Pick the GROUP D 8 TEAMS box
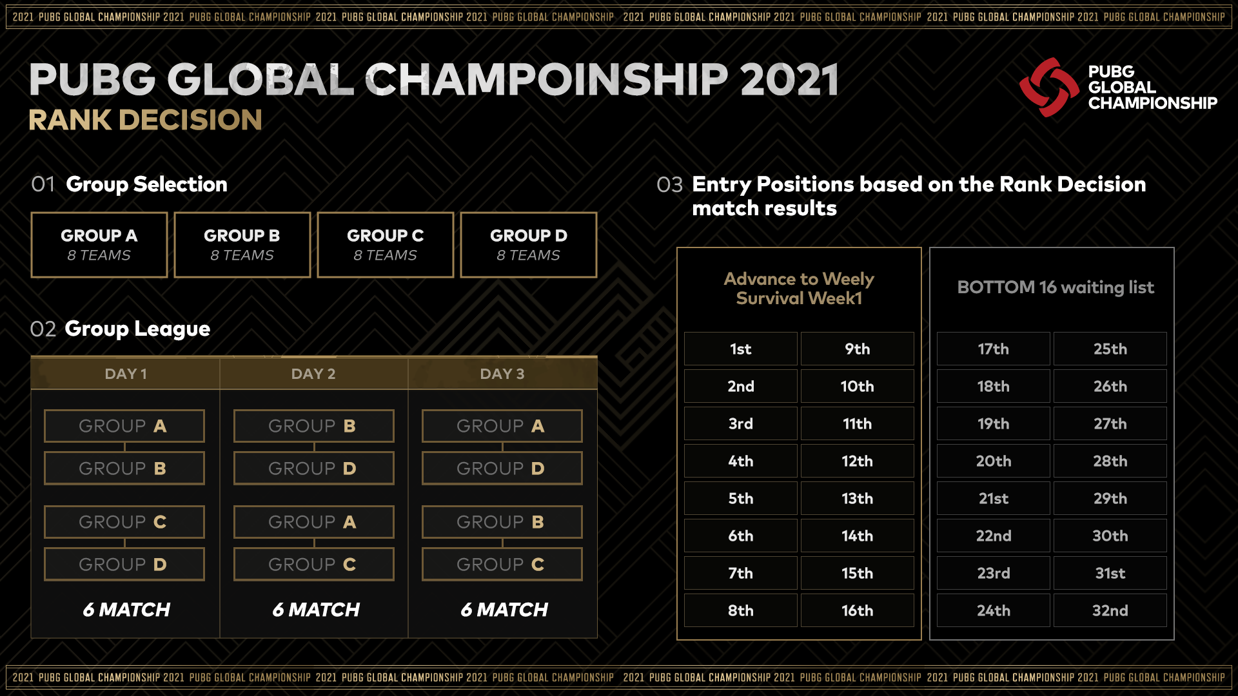 point(528,245)
